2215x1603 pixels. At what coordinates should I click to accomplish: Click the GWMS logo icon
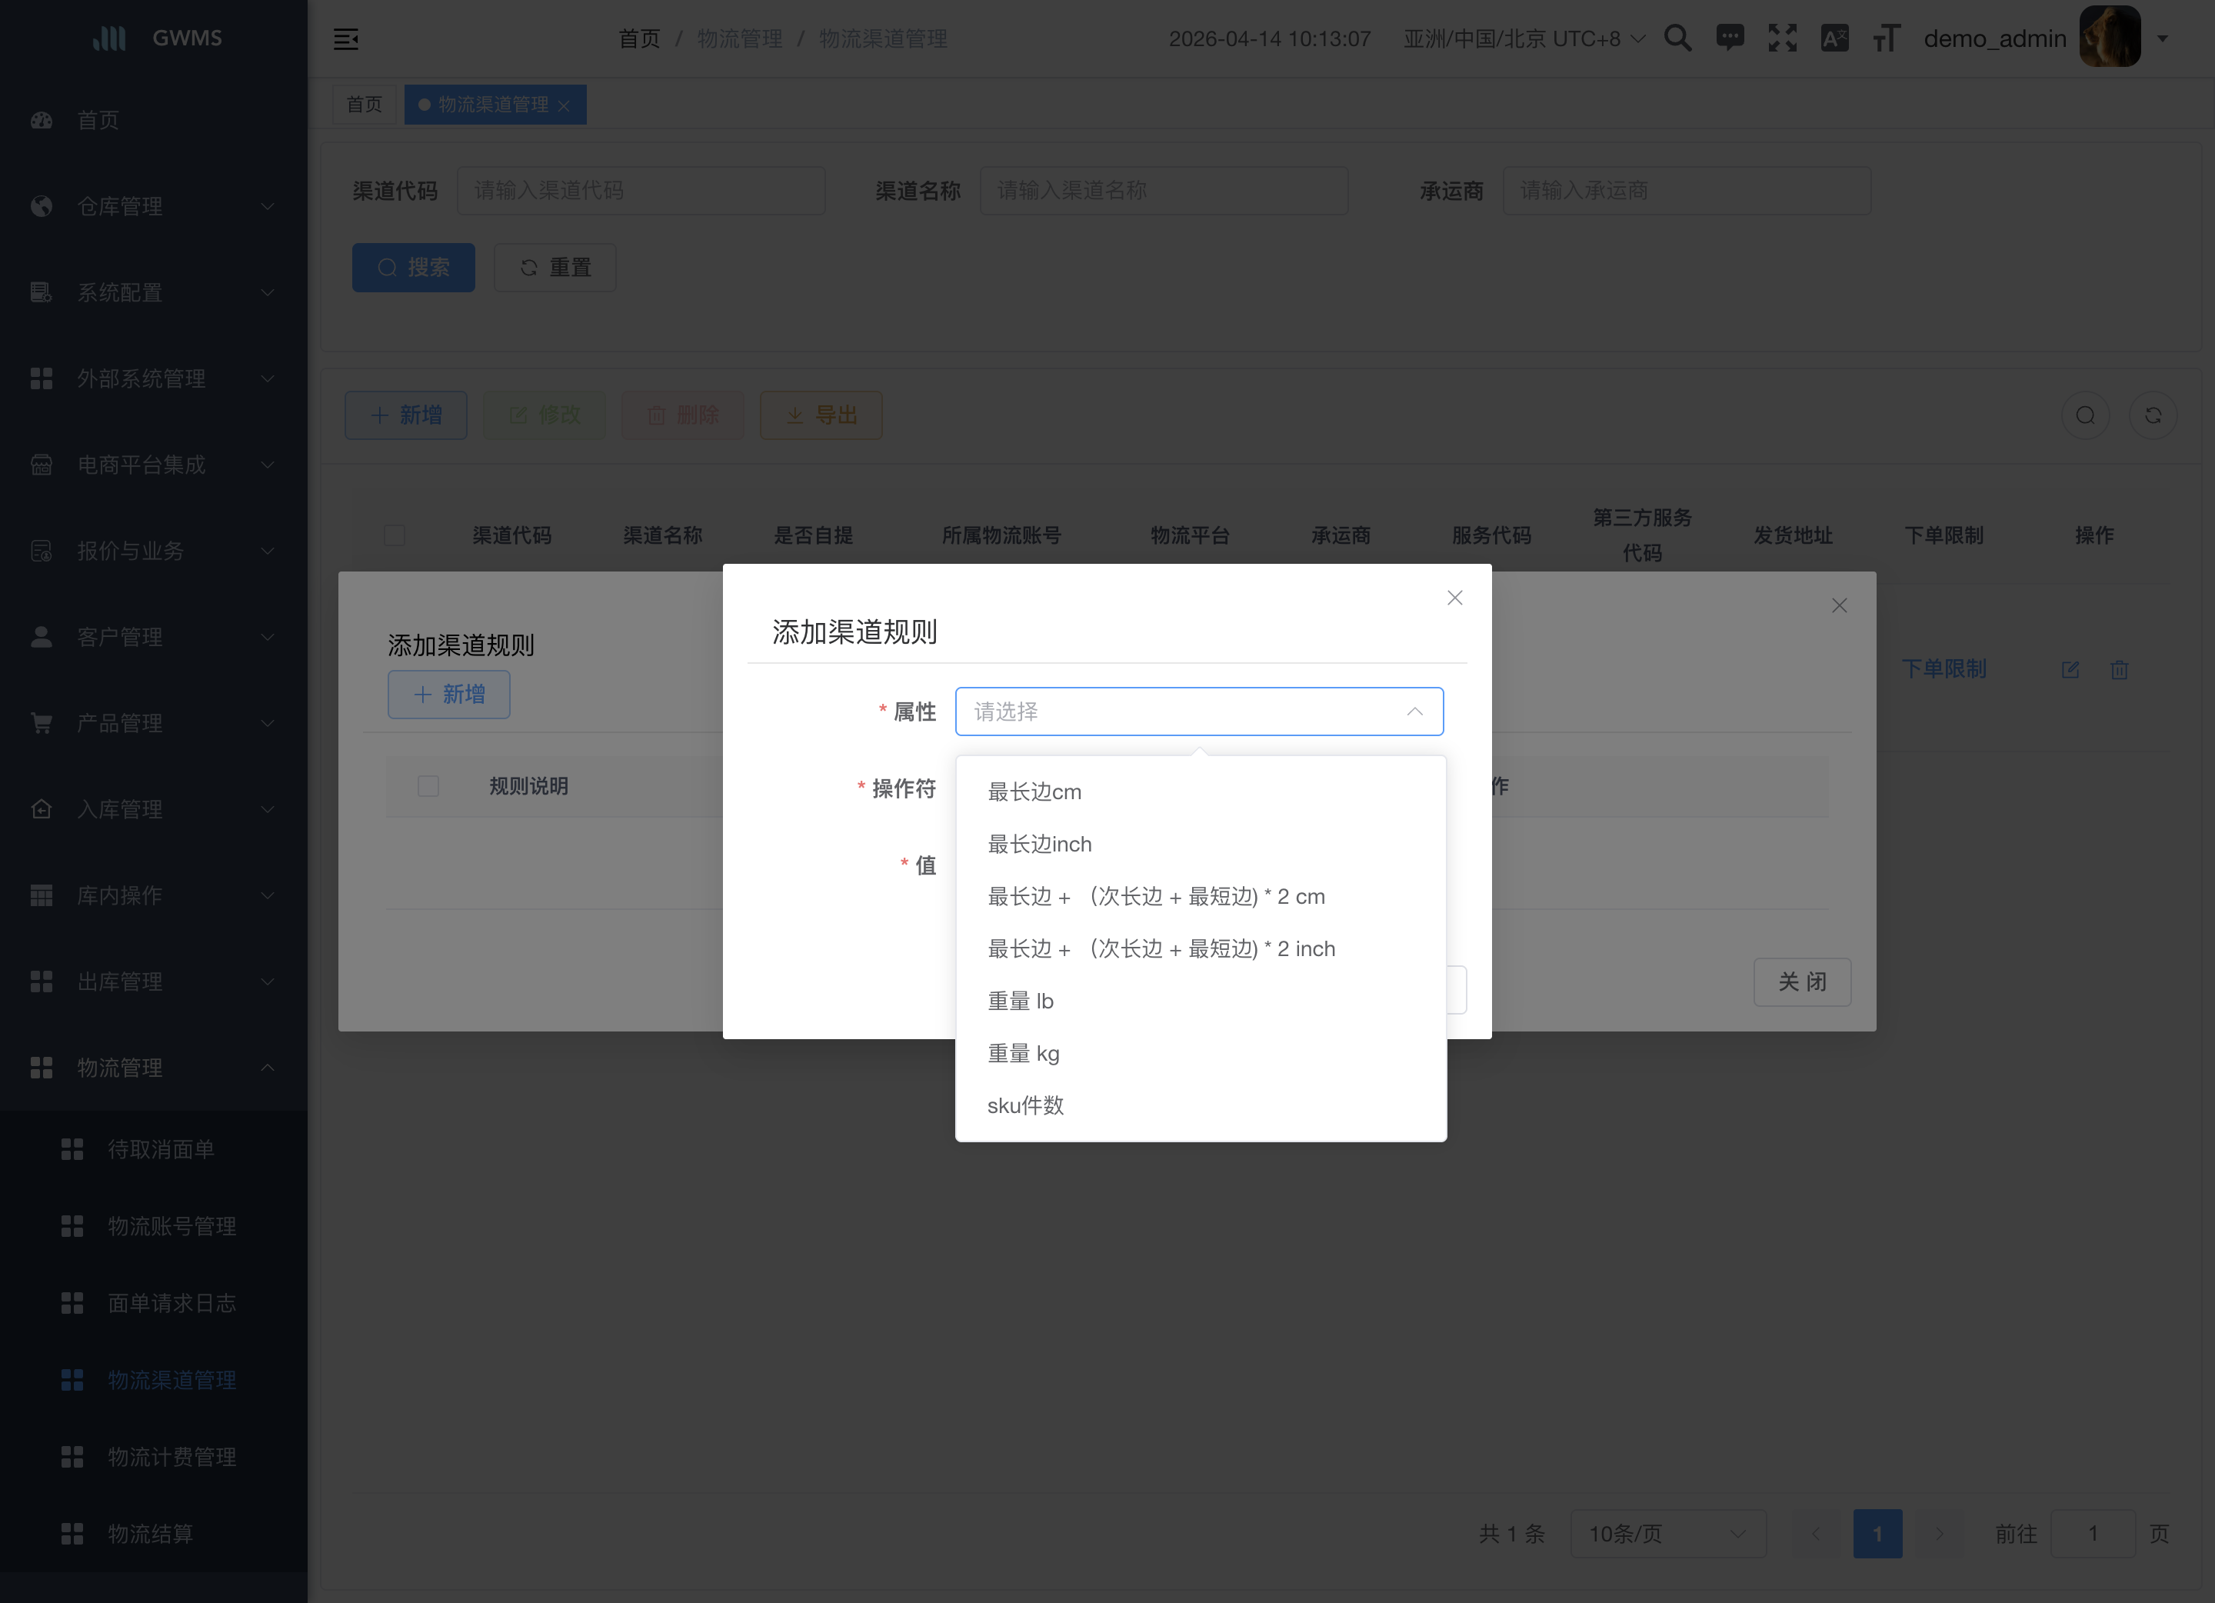pyautogui.click(x=109, y=38)
